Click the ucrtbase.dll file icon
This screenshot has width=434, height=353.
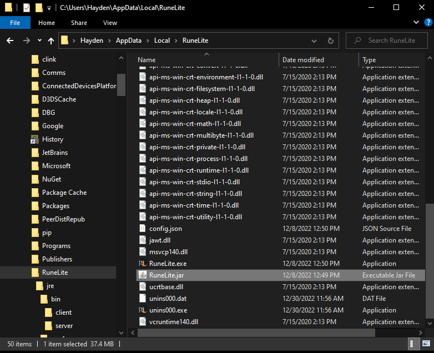pyautogui.click(x=142, y=286)
